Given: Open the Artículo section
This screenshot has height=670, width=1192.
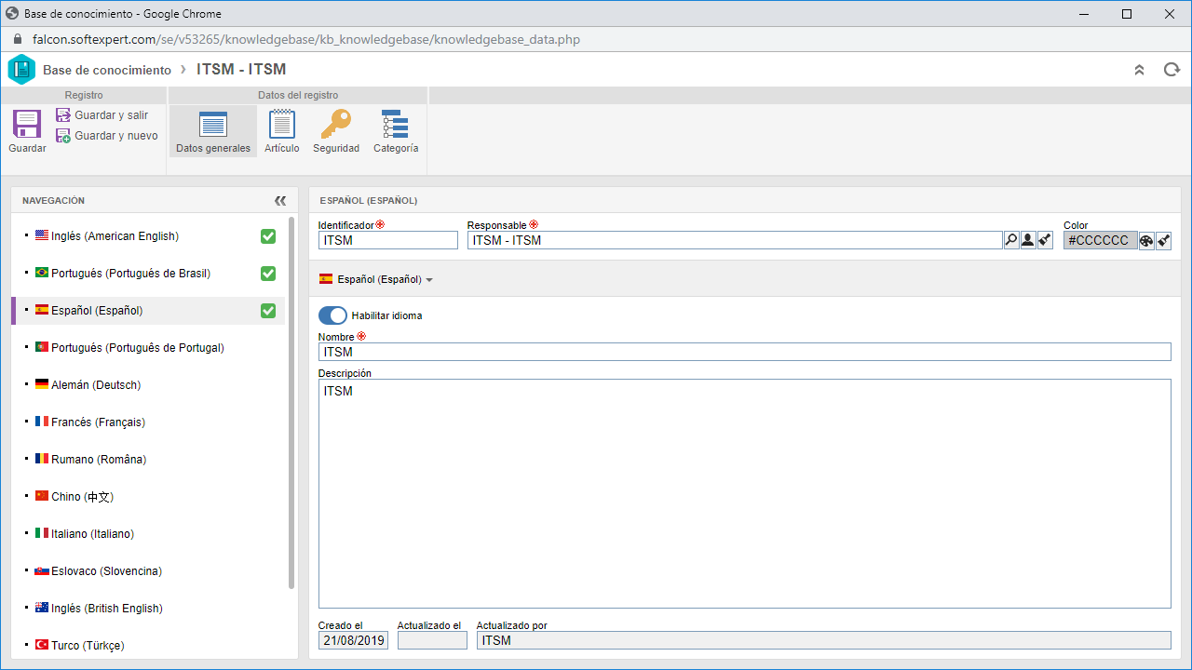Looking at the screenshot, I should pos(282,131).
